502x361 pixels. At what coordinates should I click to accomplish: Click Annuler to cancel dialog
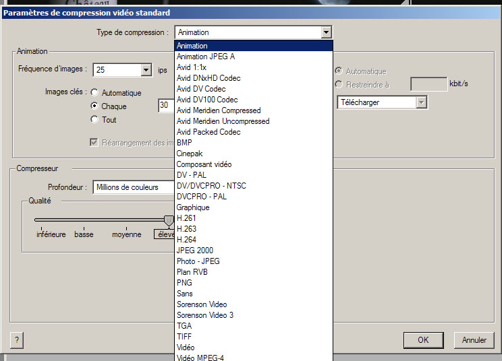tap(474, 340)
